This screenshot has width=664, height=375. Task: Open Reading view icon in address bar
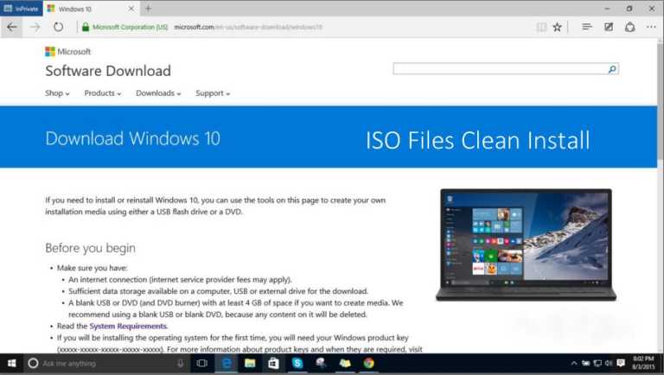pos(541,27)
